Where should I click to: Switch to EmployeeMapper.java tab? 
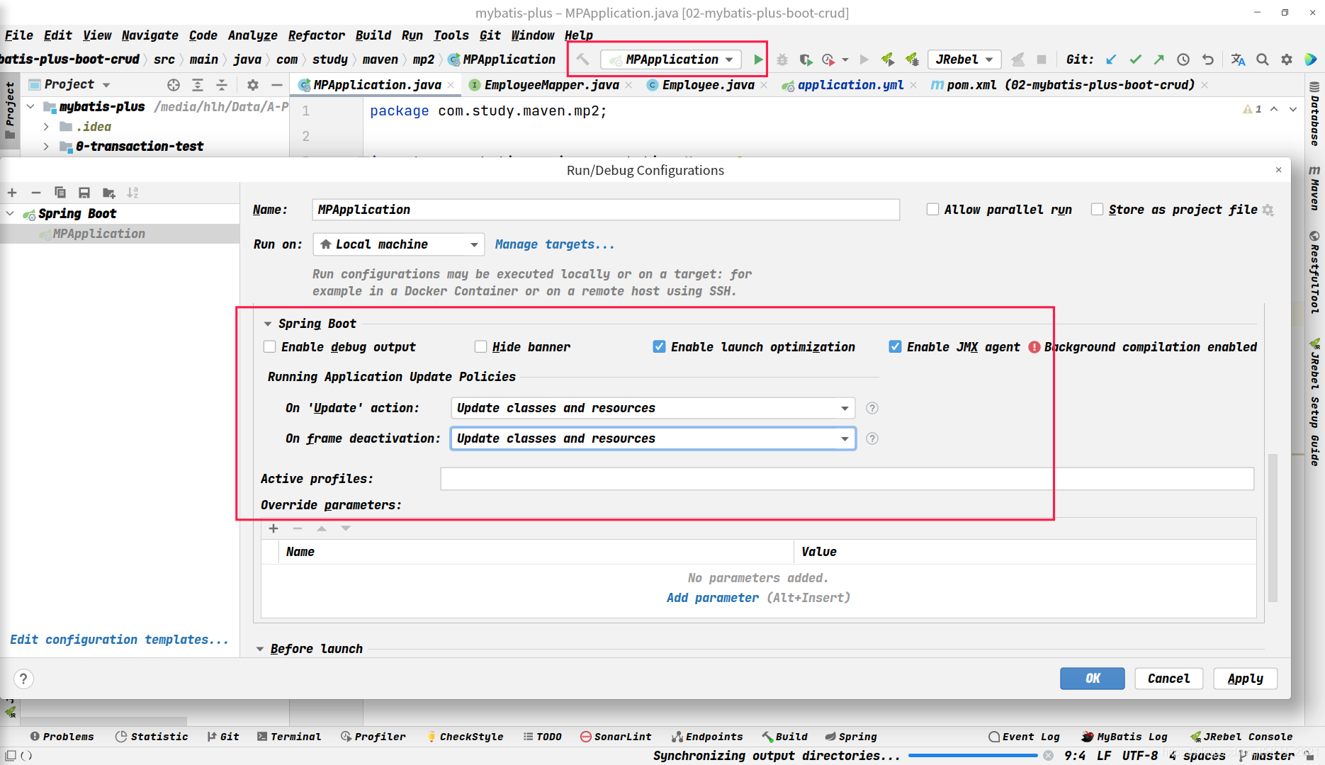[551, 85]
